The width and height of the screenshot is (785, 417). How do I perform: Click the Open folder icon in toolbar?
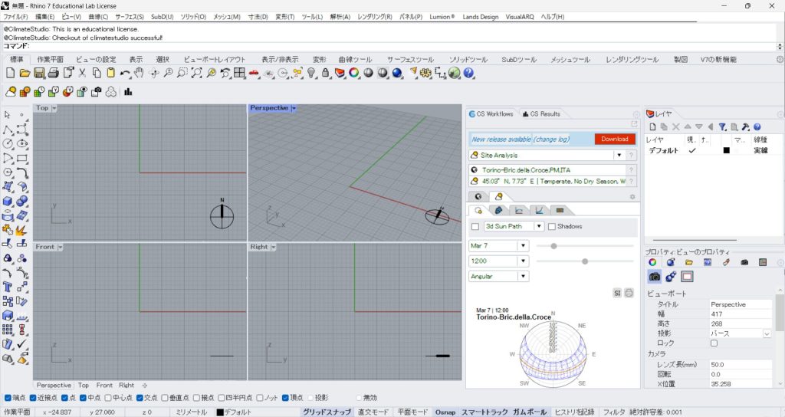click(25, 73)
